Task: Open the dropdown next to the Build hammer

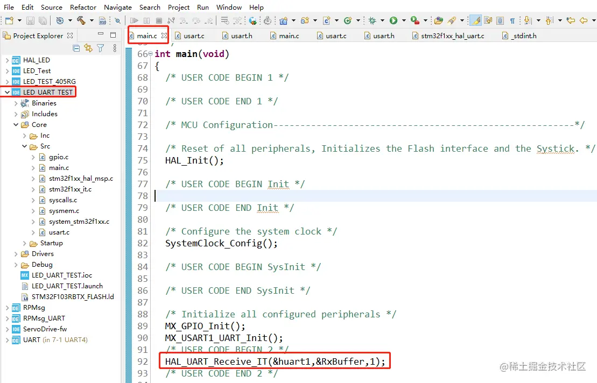Action: pyautogui.click(x=92, y=20)
